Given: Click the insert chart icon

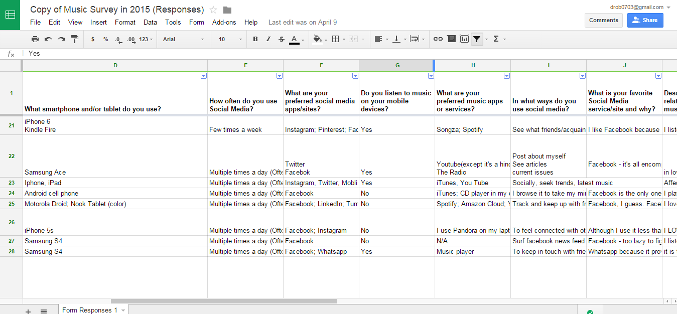Looking at the screenshot, I should pyautogui.click(x=464, y=39).
